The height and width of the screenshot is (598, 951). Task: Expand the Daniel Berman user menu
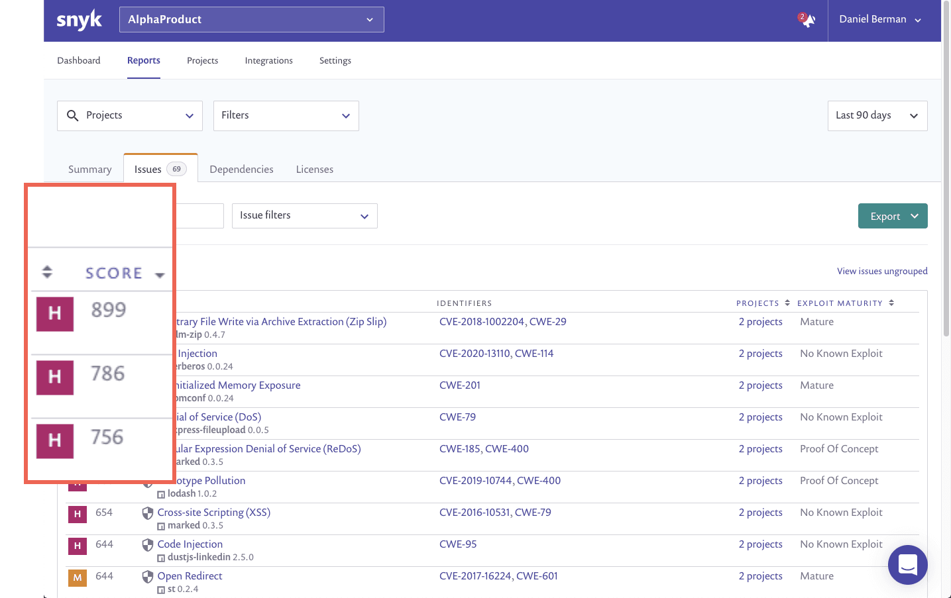880,19
